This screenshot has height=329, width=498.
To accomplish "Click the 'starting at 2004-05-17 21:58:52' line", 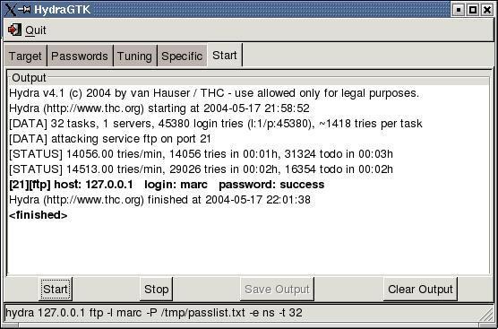I will click(x=159, y=108).
